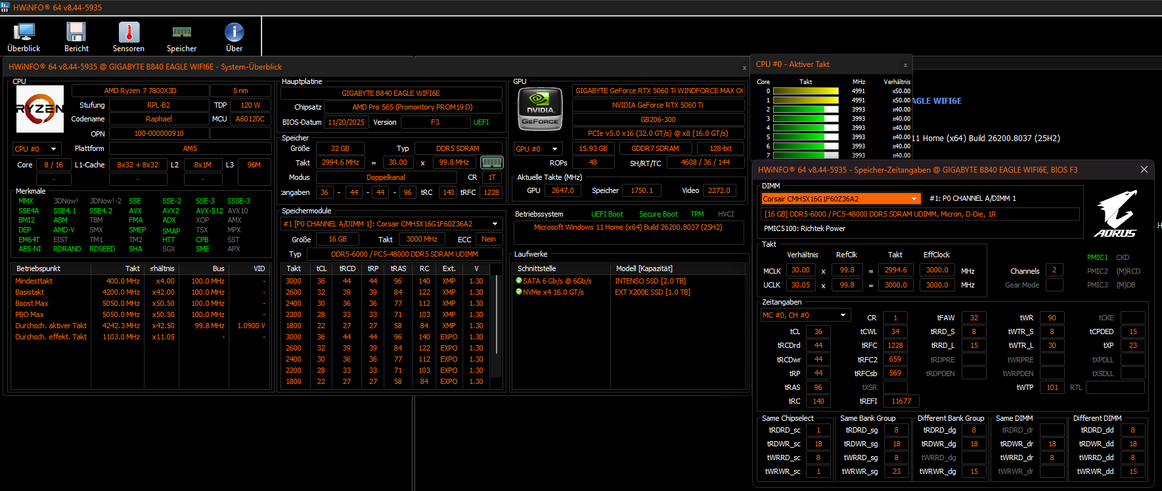This screenshot has width=1162, height=491.
Task: Click the Ryzen CPU logo image
Action: pyautogui.click(x=40, y=109)
